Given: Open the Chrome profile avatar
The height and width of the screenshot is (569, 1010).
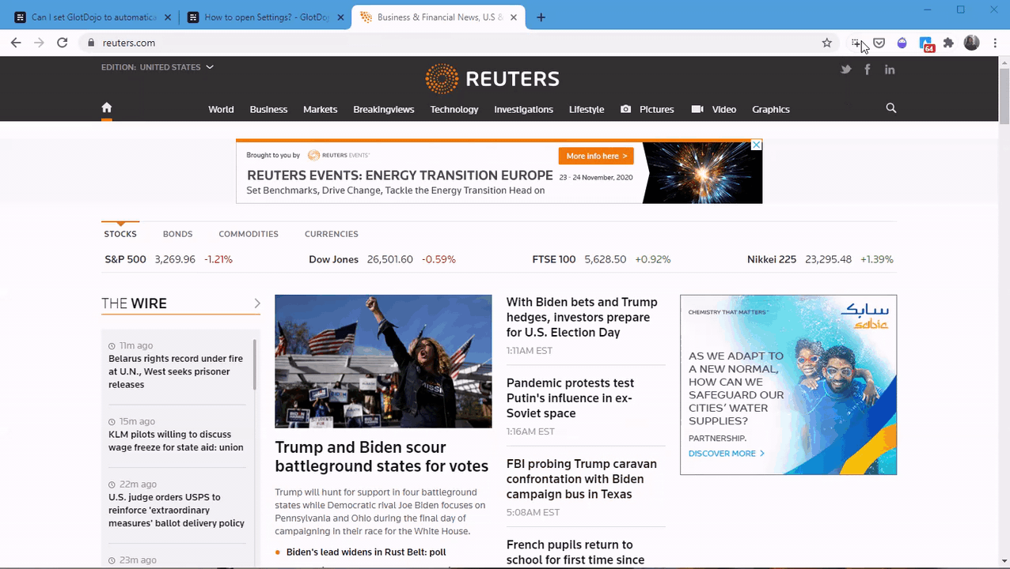Looking at the screenshot, I should [971, 43].
